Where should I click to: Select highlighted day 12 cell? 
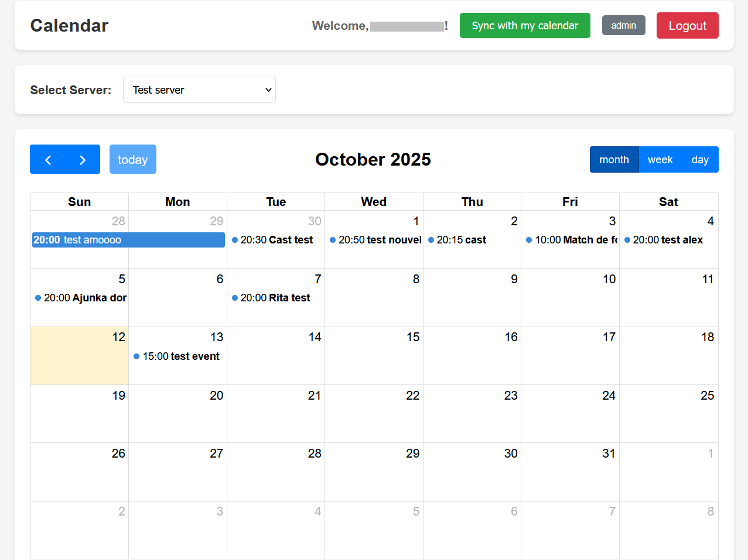coord(79,363)
